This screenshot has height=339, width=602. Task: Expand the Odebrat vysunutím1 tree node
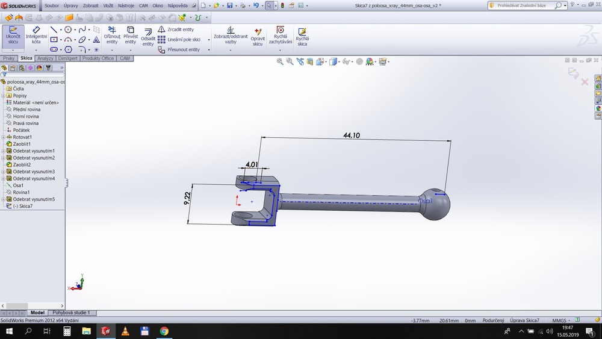pos(3,151)
